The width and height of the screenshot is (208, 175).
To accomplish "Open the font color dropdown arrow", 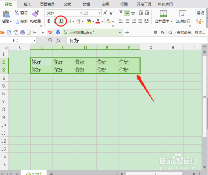I will [102, 21].
